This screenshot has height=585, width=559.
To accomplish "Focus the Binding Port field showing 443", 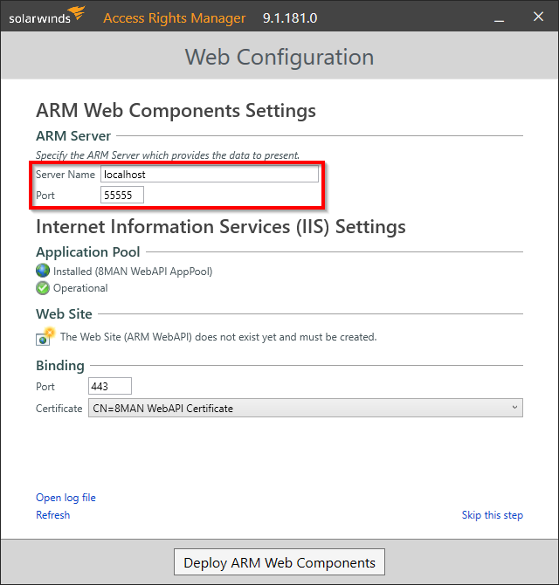I will (110, 386).
